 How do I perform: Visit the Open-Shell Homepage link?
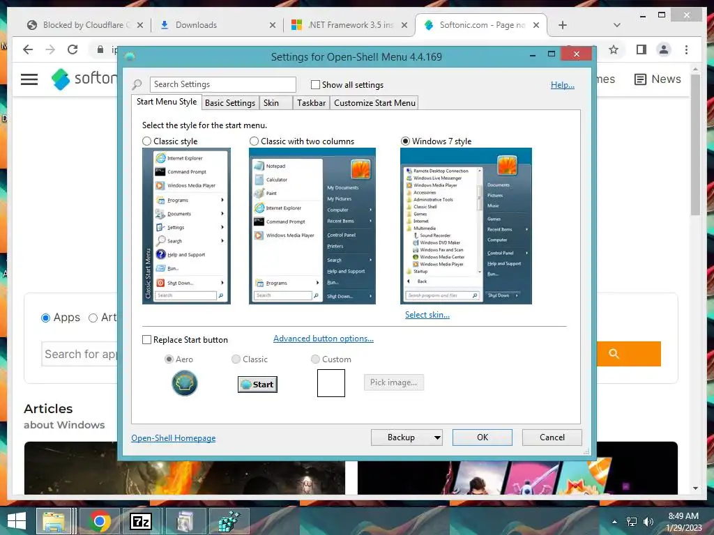point(174,438)
